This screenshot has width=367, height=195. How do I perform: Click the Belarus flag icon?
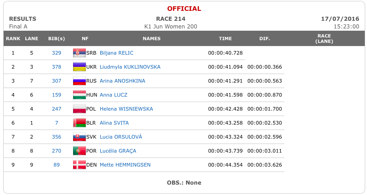(x=79, y=123)
